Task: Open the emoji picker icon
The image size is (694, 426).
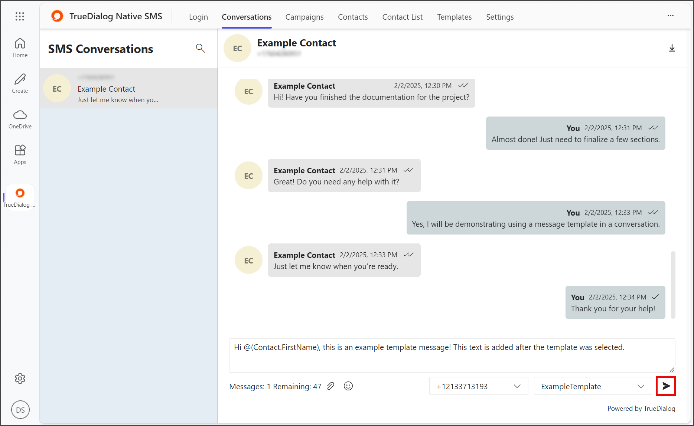Action: (348, 386)
